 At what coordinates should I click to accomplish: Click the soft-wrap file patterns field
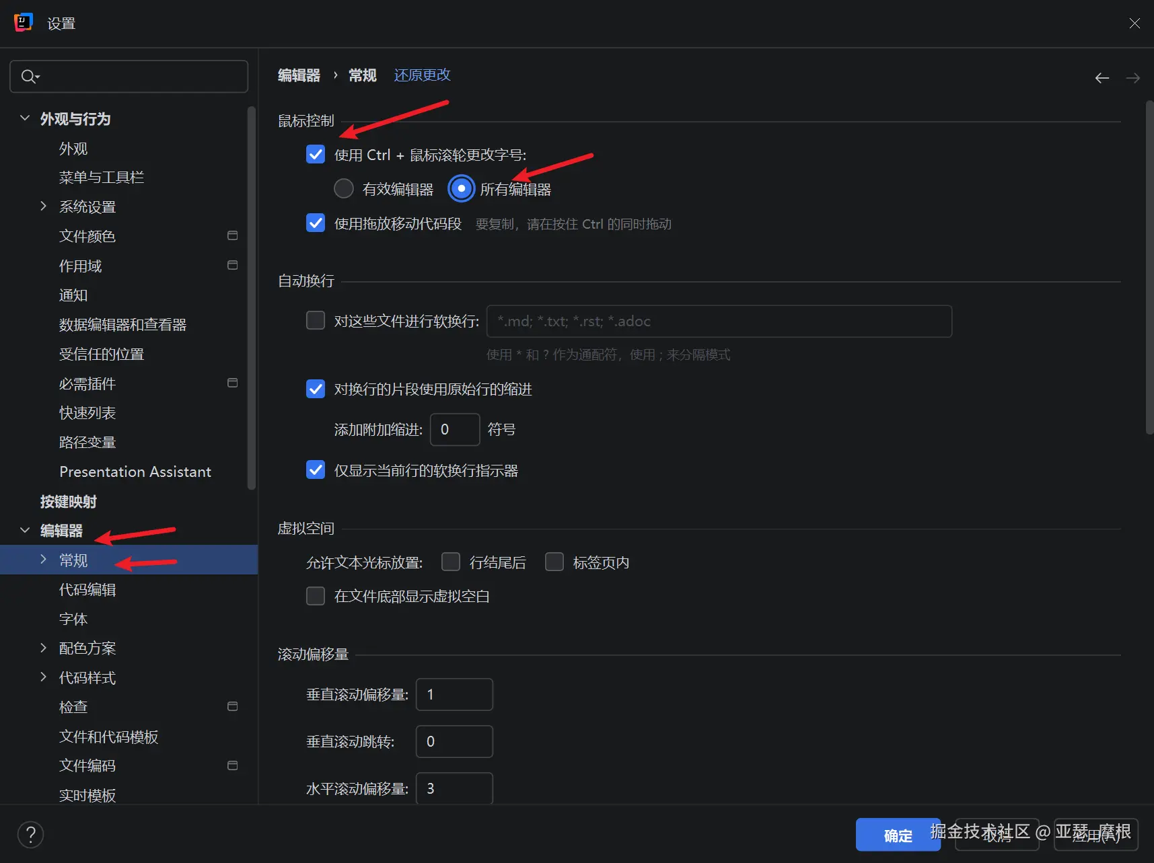[719, 321]
